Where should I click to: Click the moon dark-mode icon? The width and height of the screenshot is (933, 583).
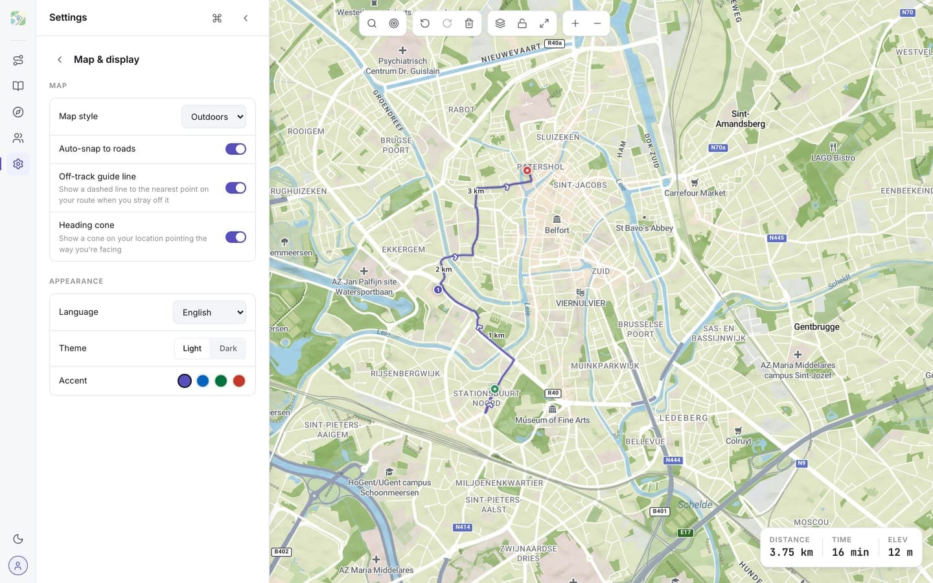coord(18,539)
